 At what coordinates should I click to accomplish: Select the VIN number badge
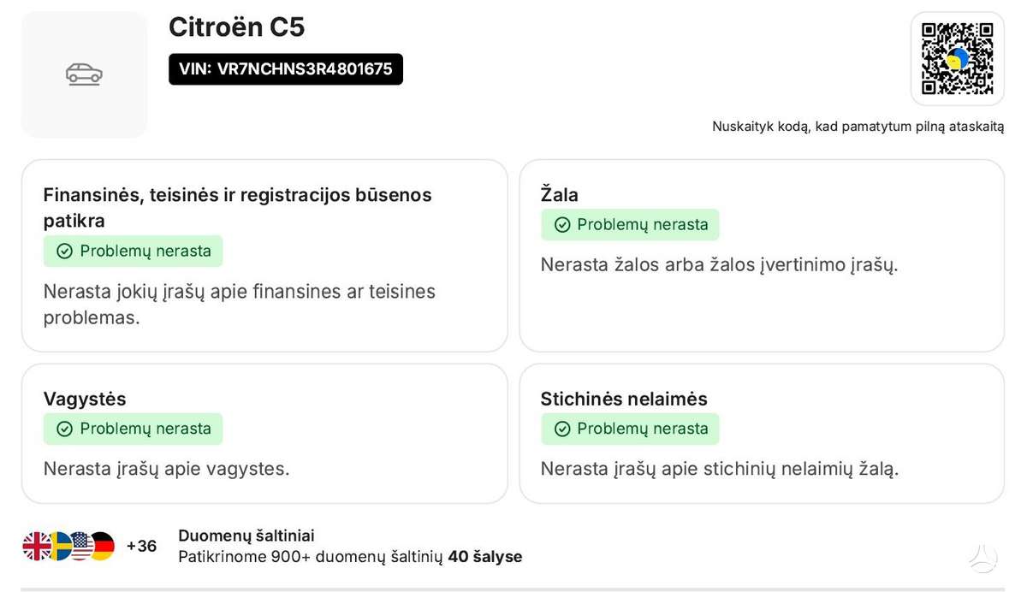[286, 69]
